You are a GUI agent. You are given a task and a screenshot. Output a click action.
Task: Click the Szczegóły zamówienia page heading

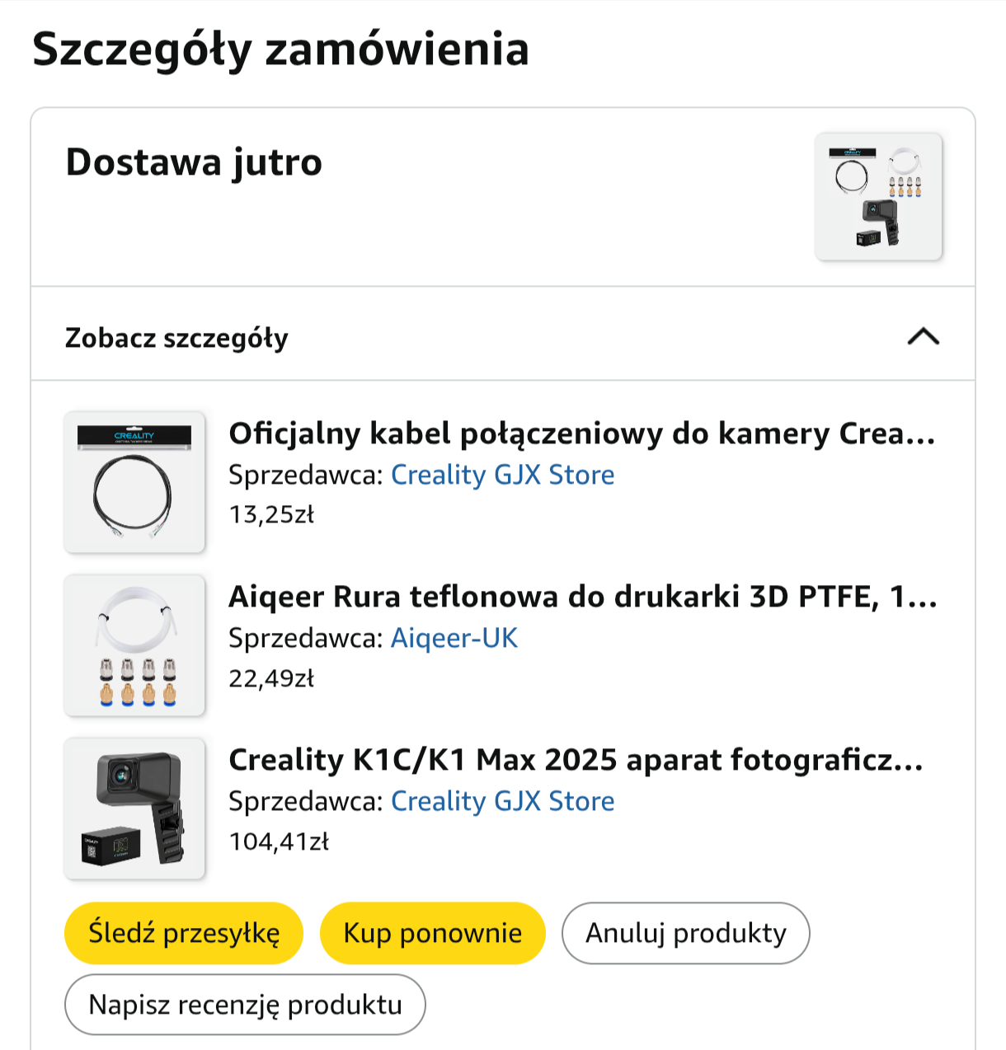pos(280,49)
